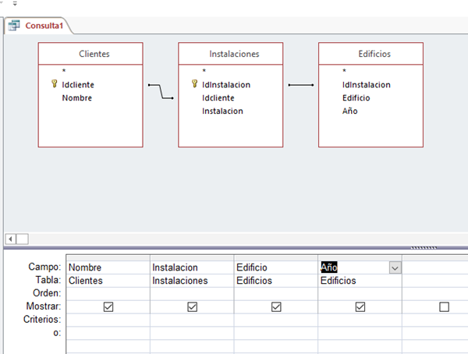Uncheck Mostrar for the Nombre column
Screen dimensions: 468x354
(108, 307)
